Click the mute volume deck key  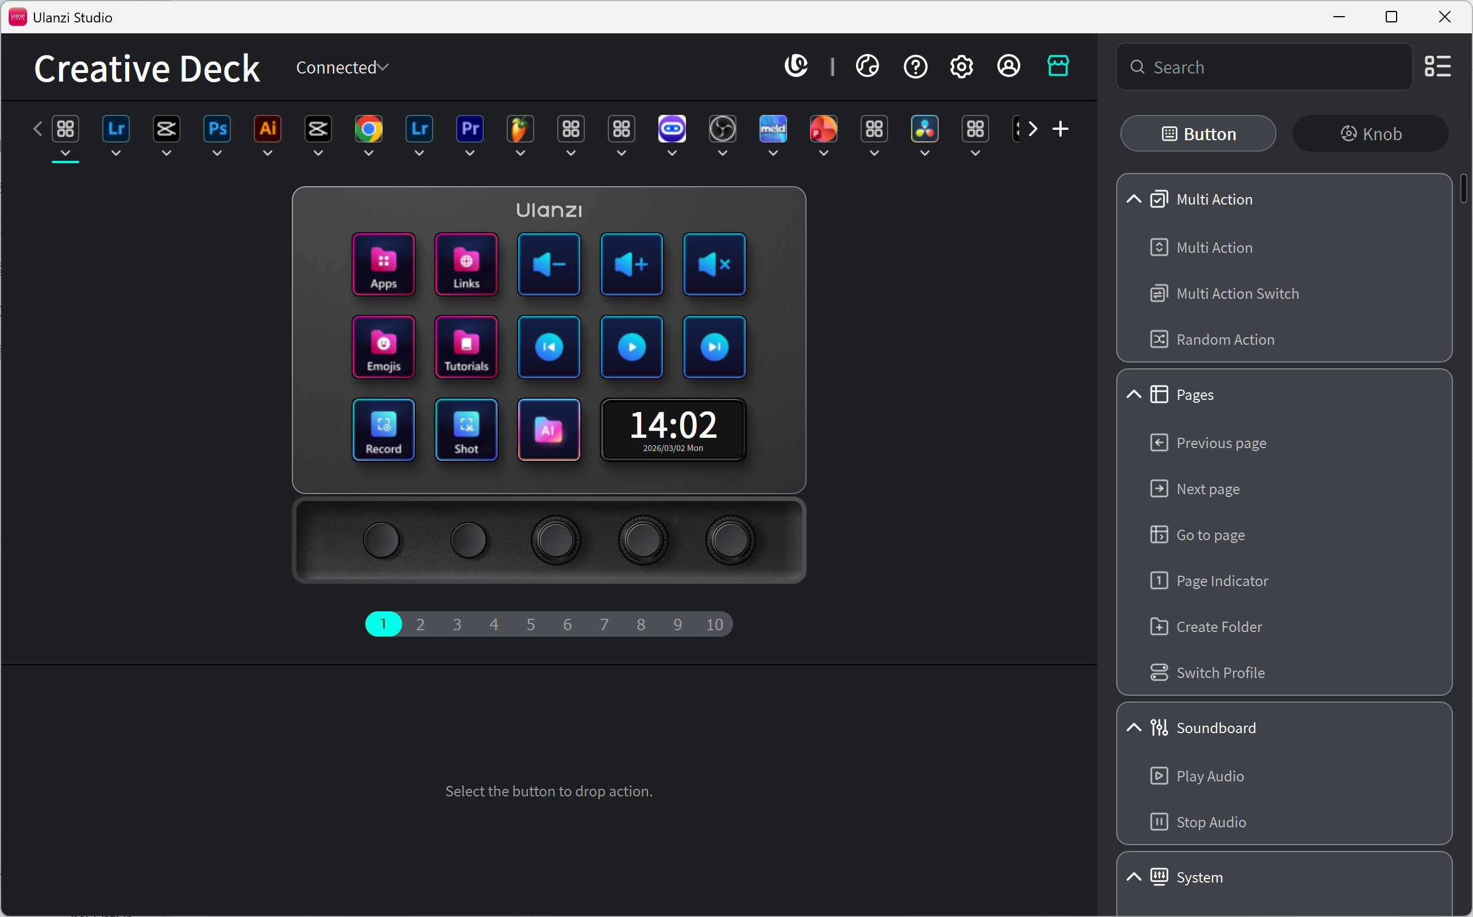point(714,264)
